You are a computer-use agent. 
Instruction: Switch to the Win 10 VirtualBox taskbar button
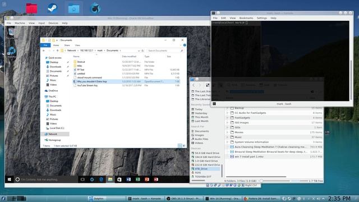[x=223, y=199]
